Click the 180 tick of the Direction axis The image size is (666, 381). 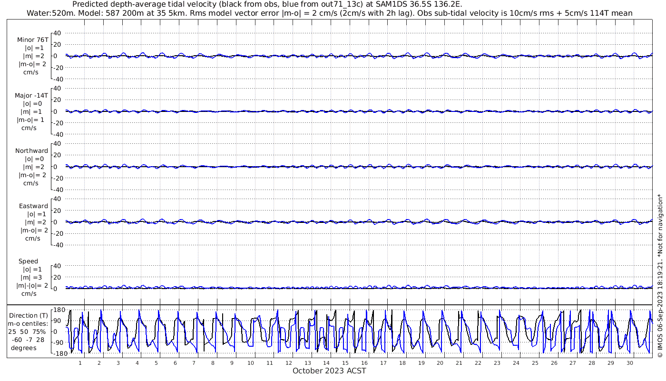[59, 310]
